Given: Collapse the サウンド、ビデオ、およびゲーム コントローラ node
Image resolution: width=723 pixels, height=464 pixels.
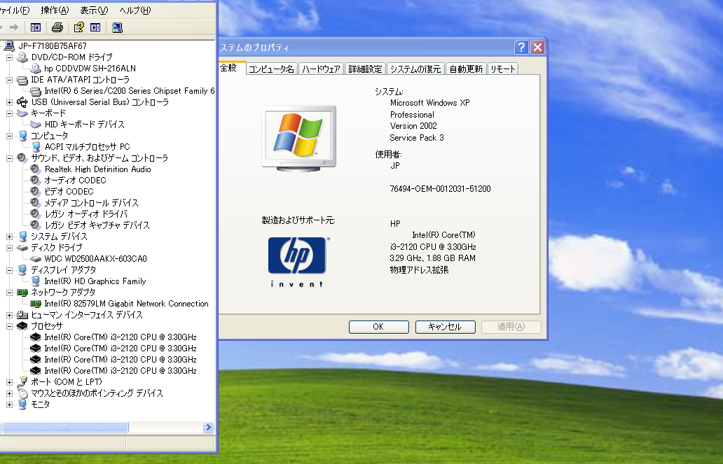Looking at the screenshot, I should [x=9, y=158].
